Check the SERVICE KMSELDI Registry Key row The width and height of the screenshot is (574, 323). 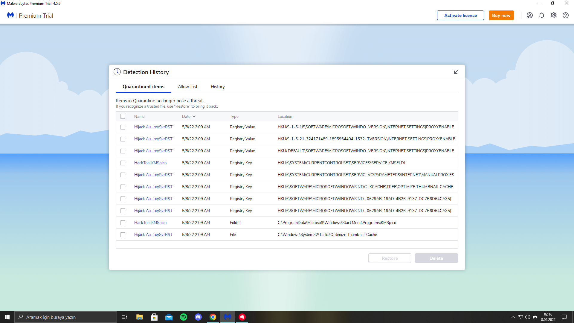[123, 163]
